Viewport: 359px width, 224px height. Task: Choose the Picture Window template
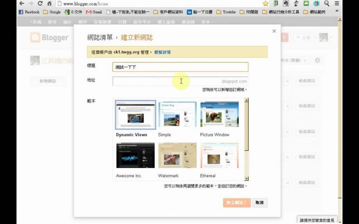click(219, 115)
